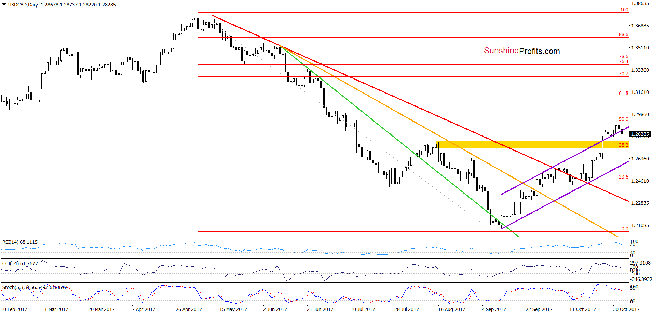The width and height of the screenshot is (652, 314).
Task: Click the 22 Sep 2017 date label
Action: point(539,309)
